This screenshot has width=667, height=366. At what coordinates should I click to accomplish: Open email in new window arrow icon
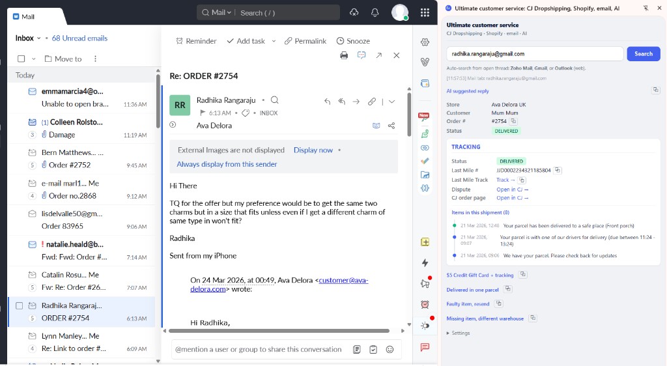click(378, 55)
